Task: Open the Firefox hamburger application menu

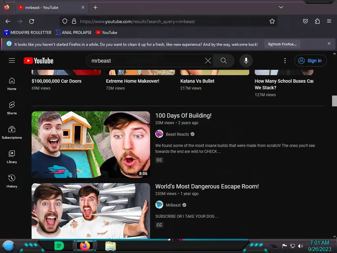Action: click(x=329, y=21)
